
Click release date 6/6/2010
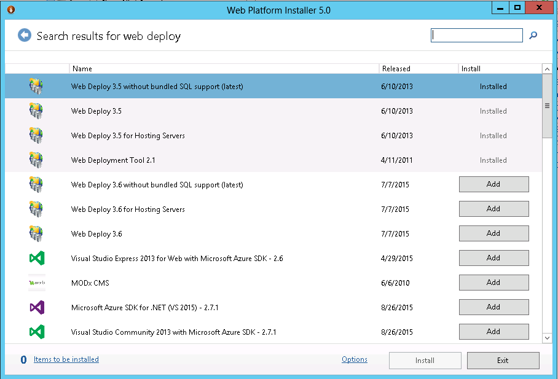395,283
